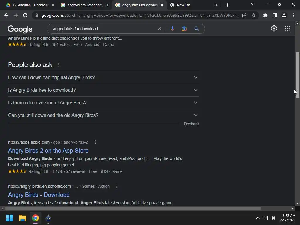Open options for apps.apple.com result

tap(95, 142)
